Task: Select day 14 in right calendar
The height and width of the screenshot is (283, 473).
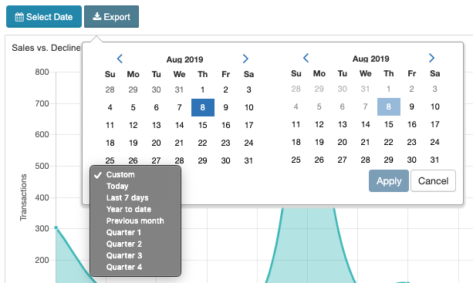Action: point(366,124)
